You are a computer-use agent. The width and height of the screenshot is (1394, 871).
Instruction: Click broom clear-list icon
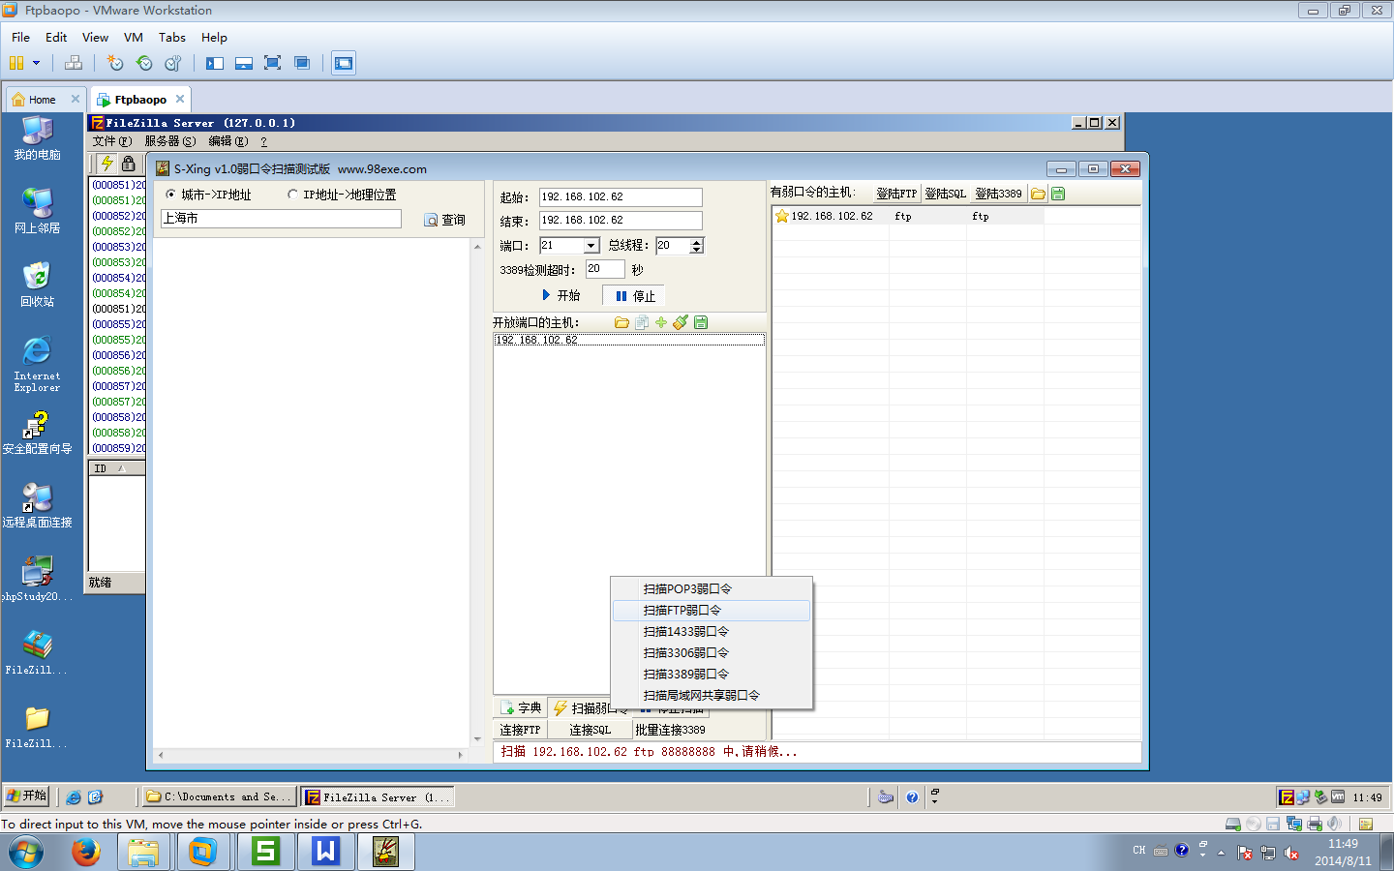(681, 322)
